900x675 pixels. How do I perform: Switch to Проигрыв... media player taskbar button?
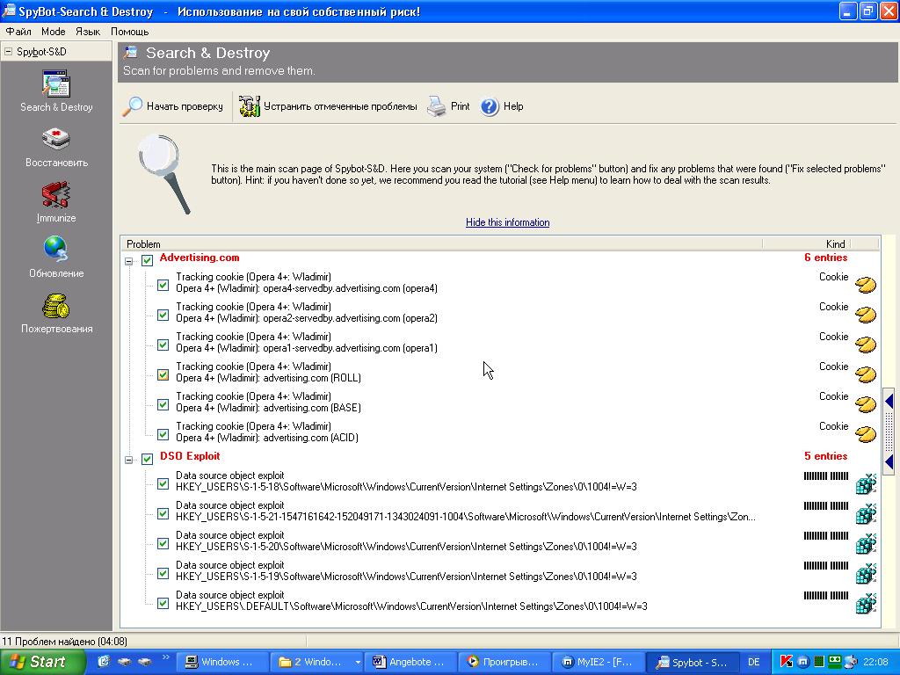pyautogui.click(x=504, y=662)
